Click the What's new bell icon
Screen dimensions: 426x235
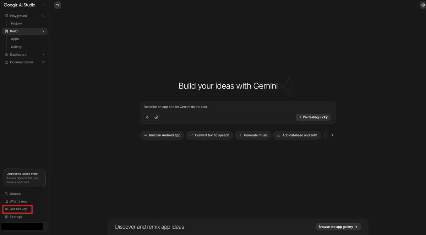(x=6, y=202)
